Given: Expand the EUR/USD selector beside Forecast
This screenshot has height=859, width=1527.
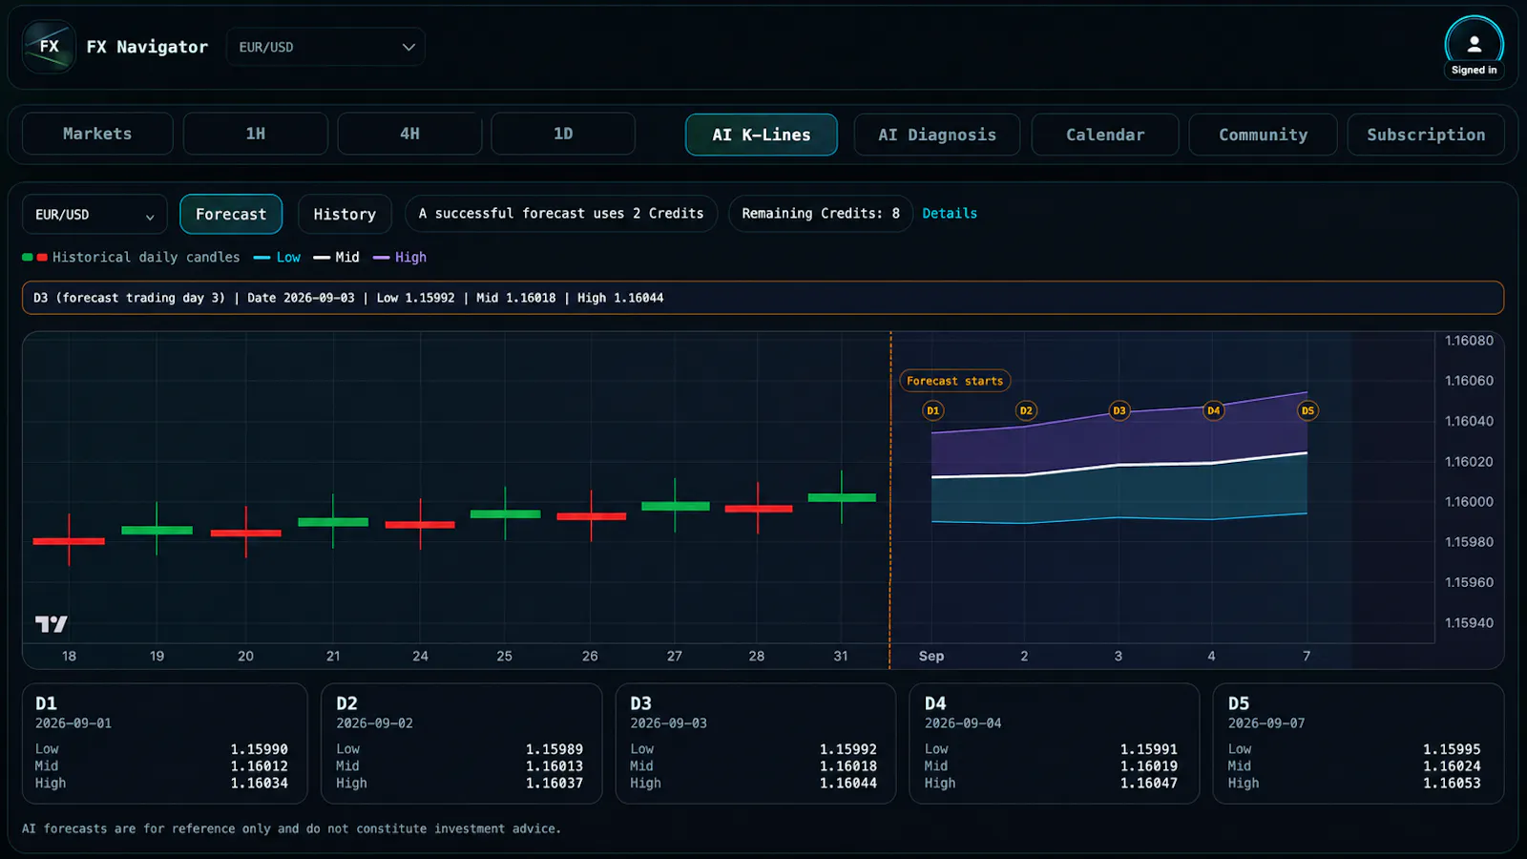Looking at the screenshot, I should click(x=94, y=215).
